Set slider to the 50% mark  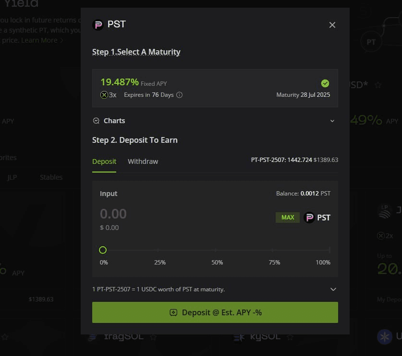click(x=216, y=250)
